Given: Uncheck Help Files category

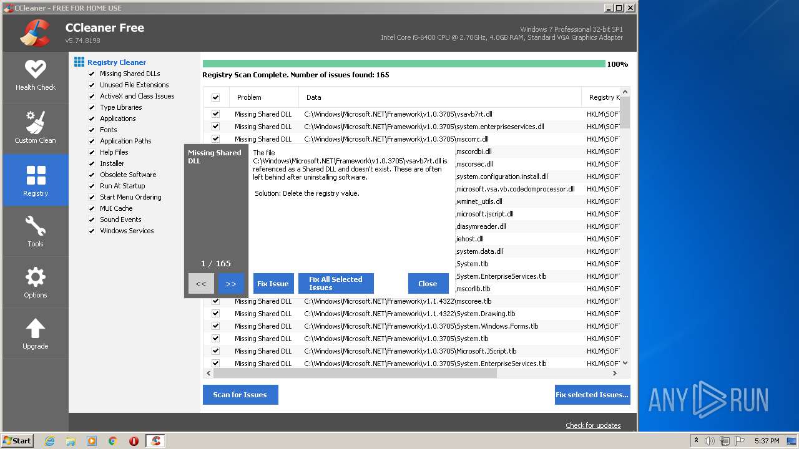Looking at the screenshot, I should (92, 152).
